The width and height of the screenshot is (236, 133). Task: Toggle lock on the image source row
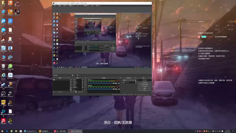(85, 89)
